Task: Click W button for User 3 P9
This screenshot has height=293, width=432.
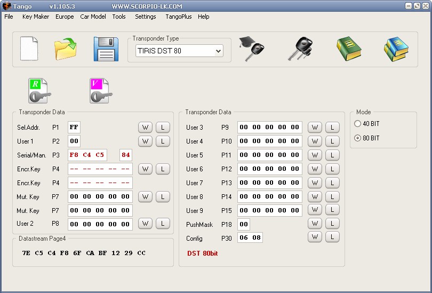Action: point(315,128)
